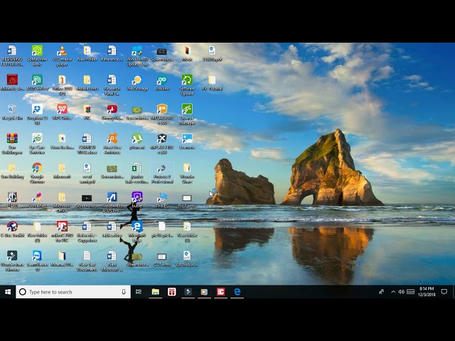This screenshot has width=455, height=341.
Task: Open File Explorer from the taskbar
Action: 155,292
